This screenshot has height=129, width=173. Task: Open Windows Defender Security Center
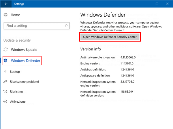click(x=110, y=37)
